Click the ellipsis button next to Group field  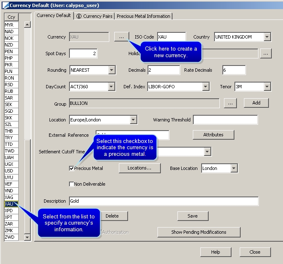pyautogui.click(x=230, y=103)
